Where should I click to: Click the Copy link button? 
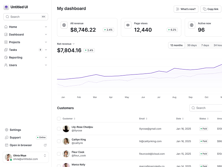tap(211, 9)
